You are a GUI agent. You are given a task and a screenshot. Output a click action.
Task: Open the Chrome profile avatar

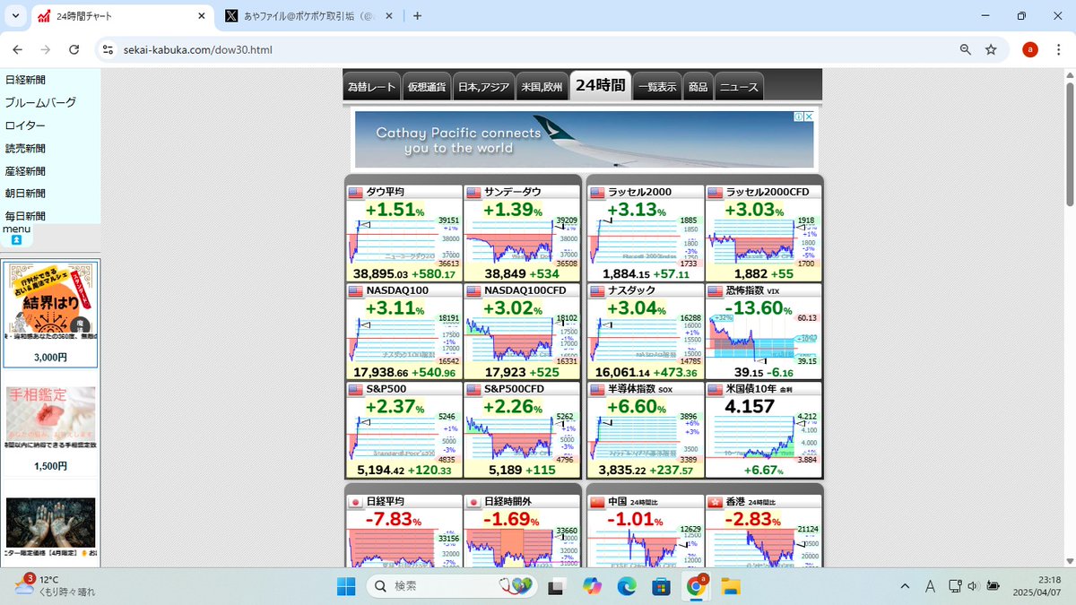click(x=1030, y=50)
